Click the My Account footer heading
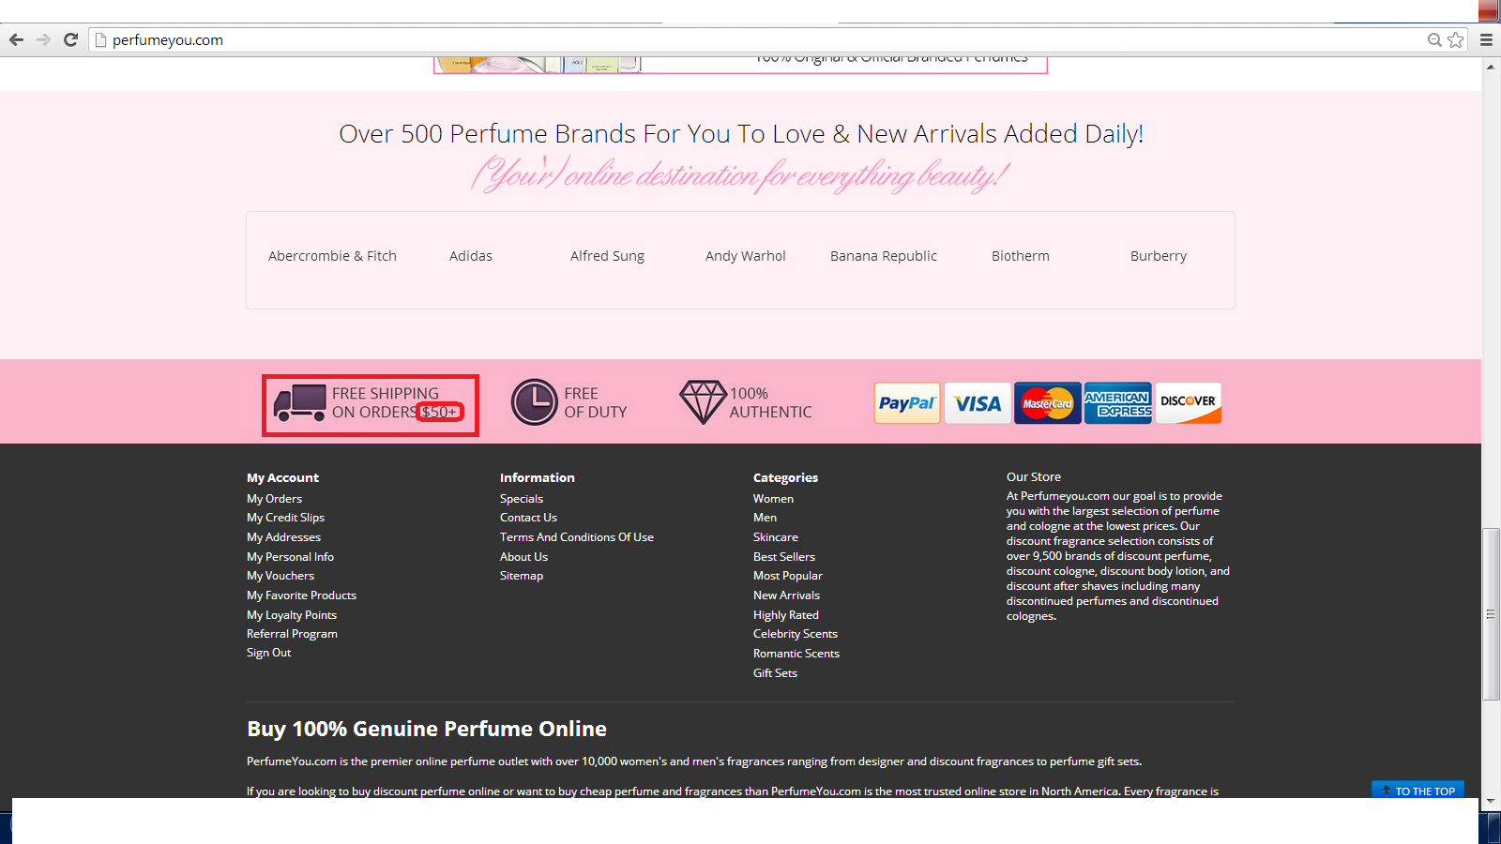The height and width of the screenshot is (844, 1501). (282, 478)
